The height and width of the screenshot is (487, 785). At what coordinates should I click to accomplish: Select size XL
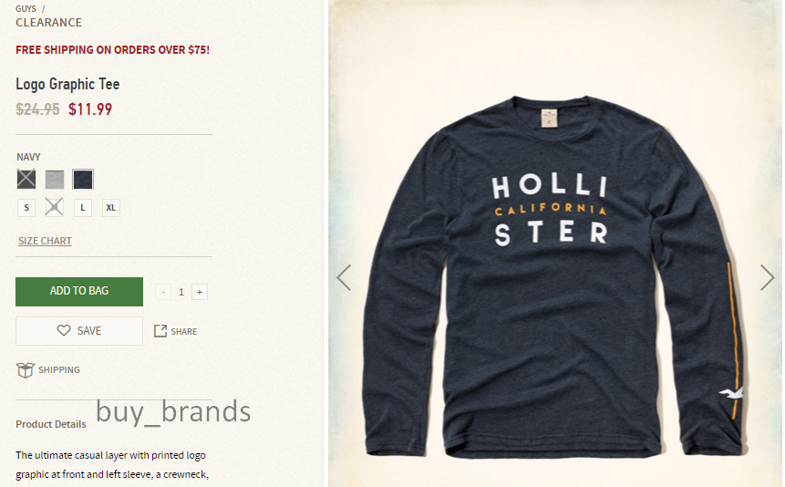pos(111,207)
